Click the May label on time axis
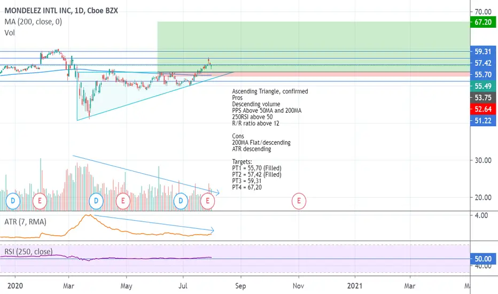Screen dimensions: 498x294 coord(126,286)
